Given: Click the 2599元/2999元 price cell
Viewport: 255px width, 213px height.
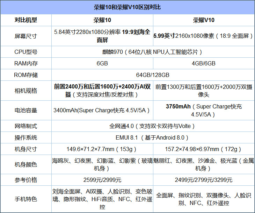Looking at the screenshot, I should (102, 180).
